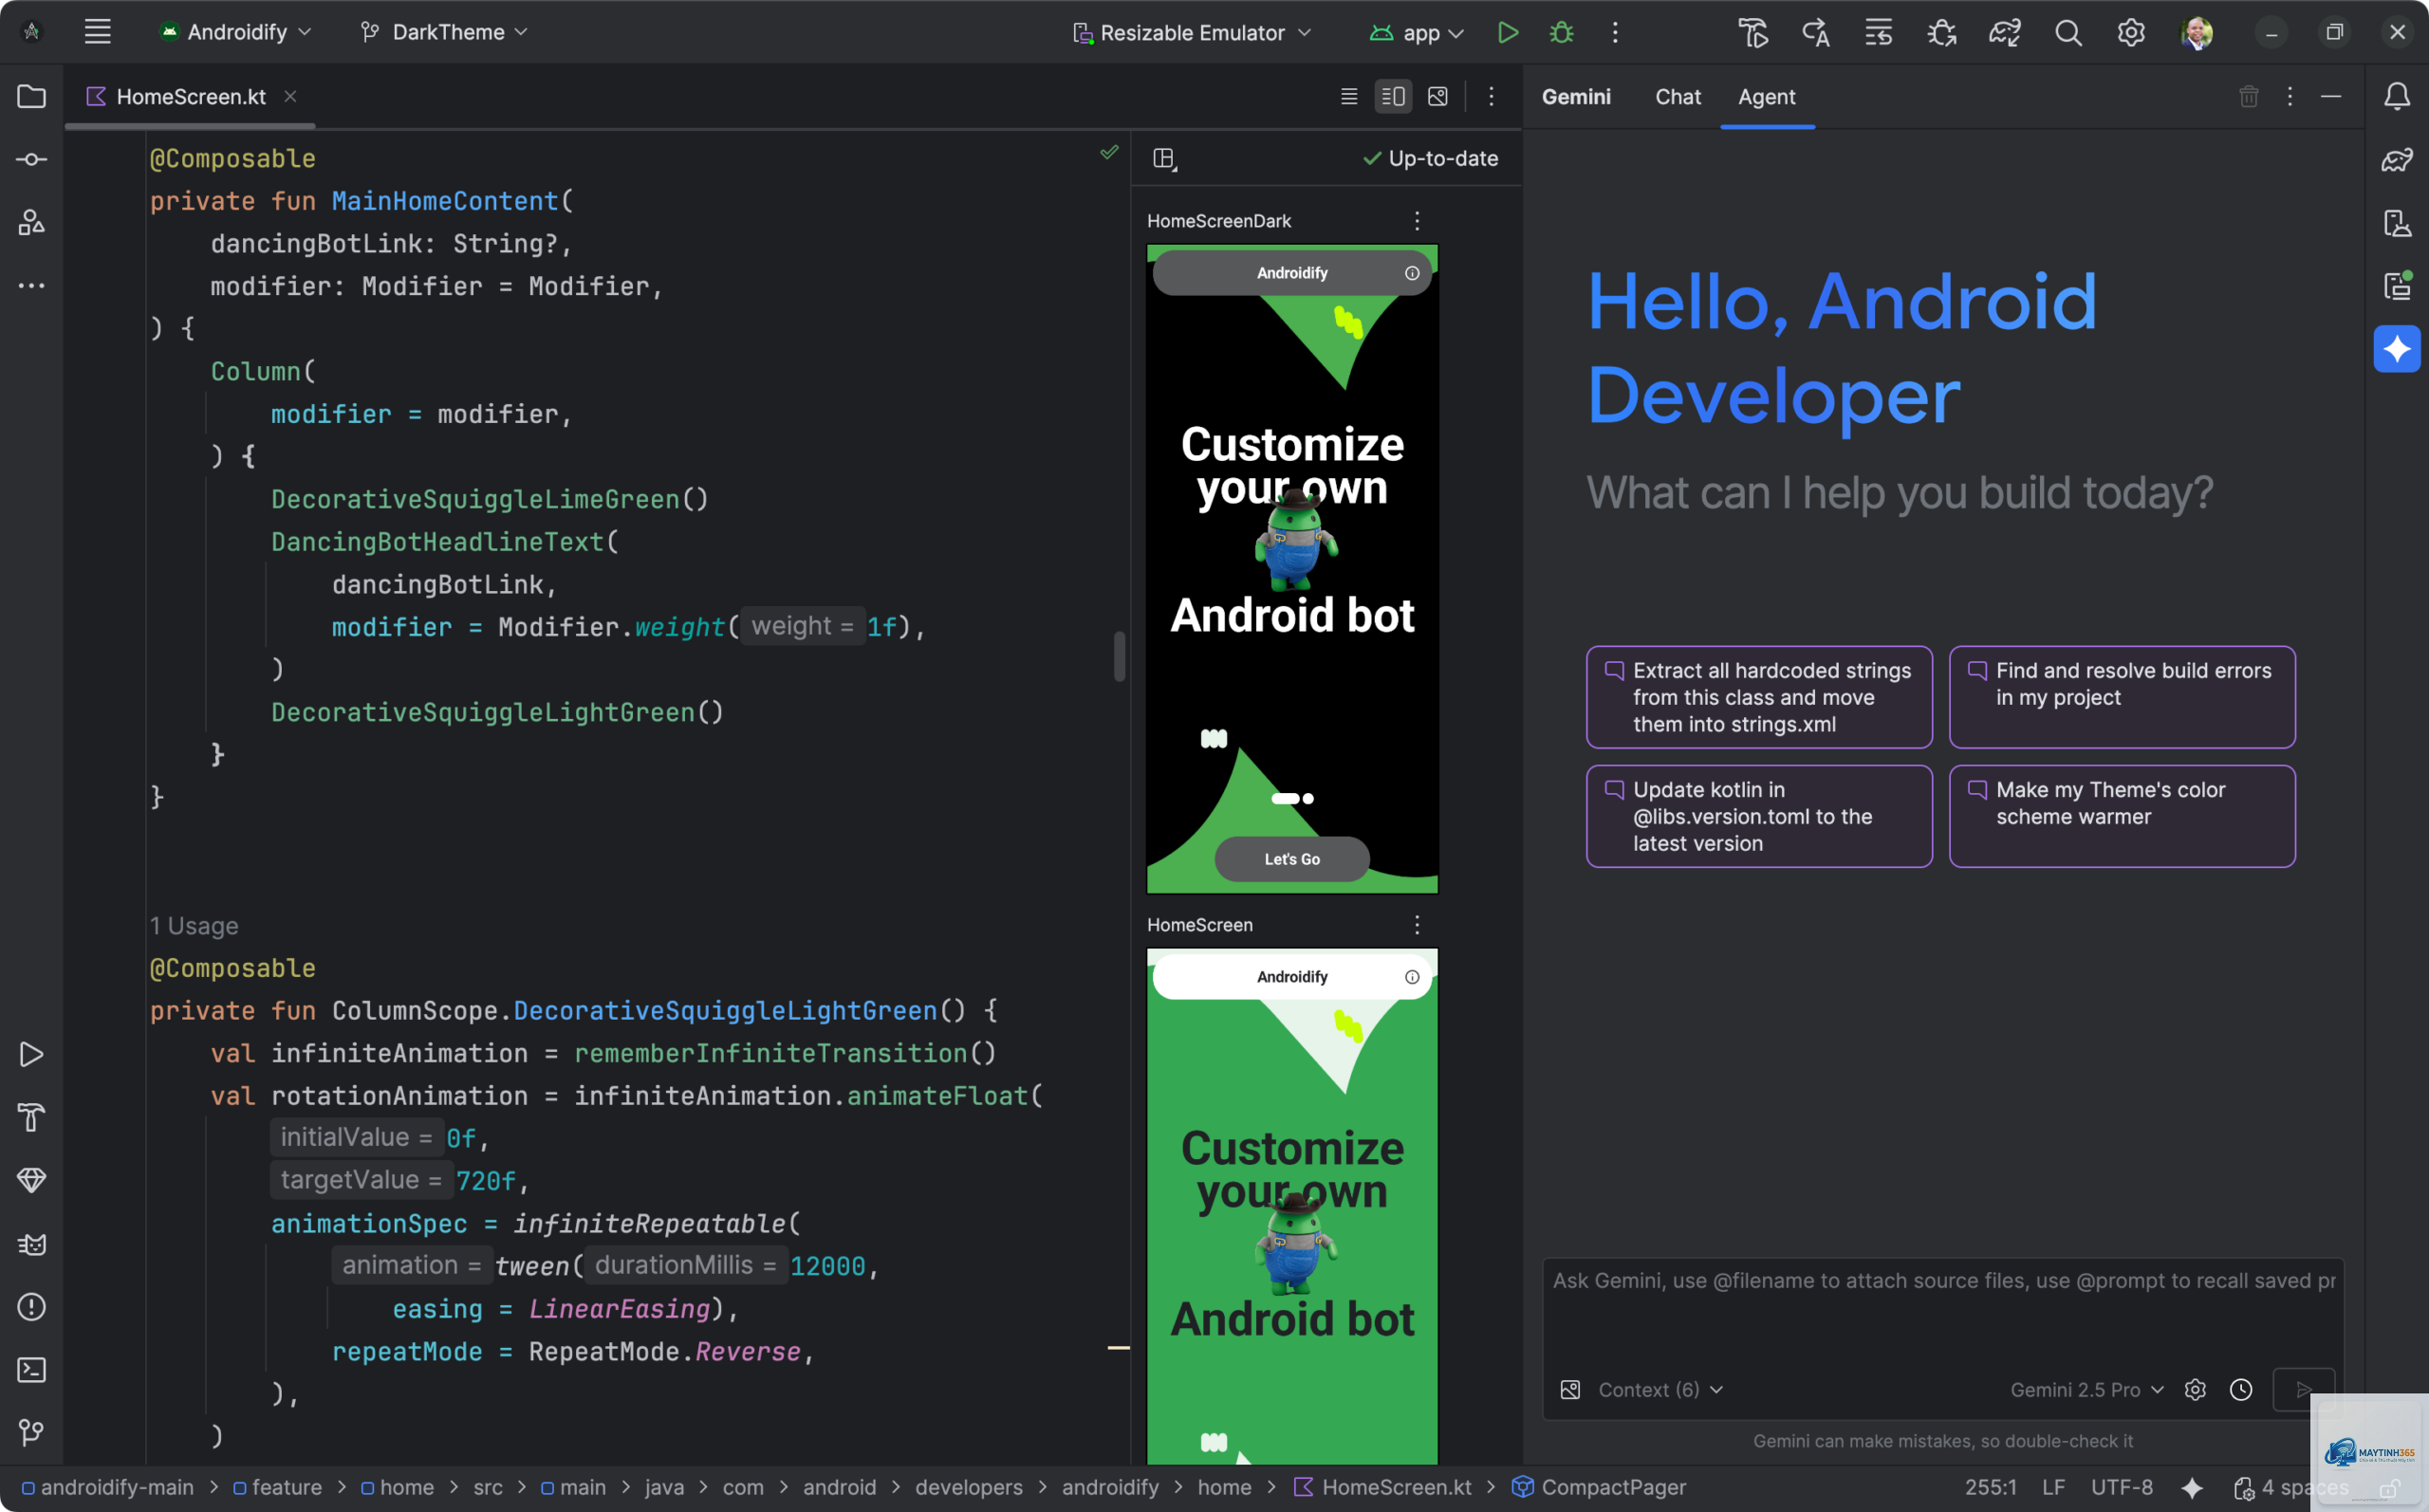Switch editor to Split view mode

[x=1393, y=96]
